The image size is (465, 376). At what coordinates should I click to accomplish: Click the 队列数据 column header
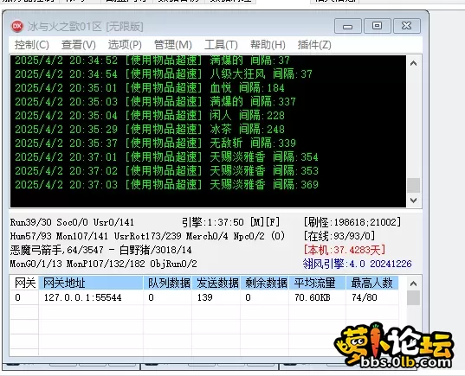(168, 283)
